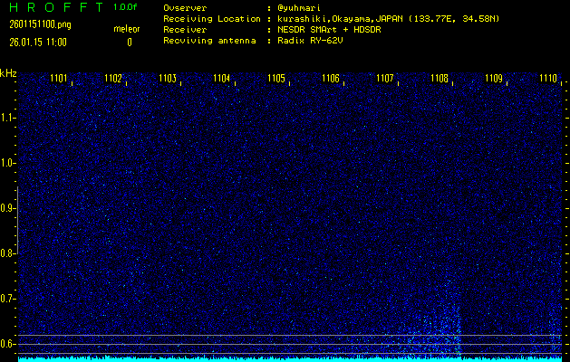Click the 0.7 frequency axis label

click(x=8, y=298)
